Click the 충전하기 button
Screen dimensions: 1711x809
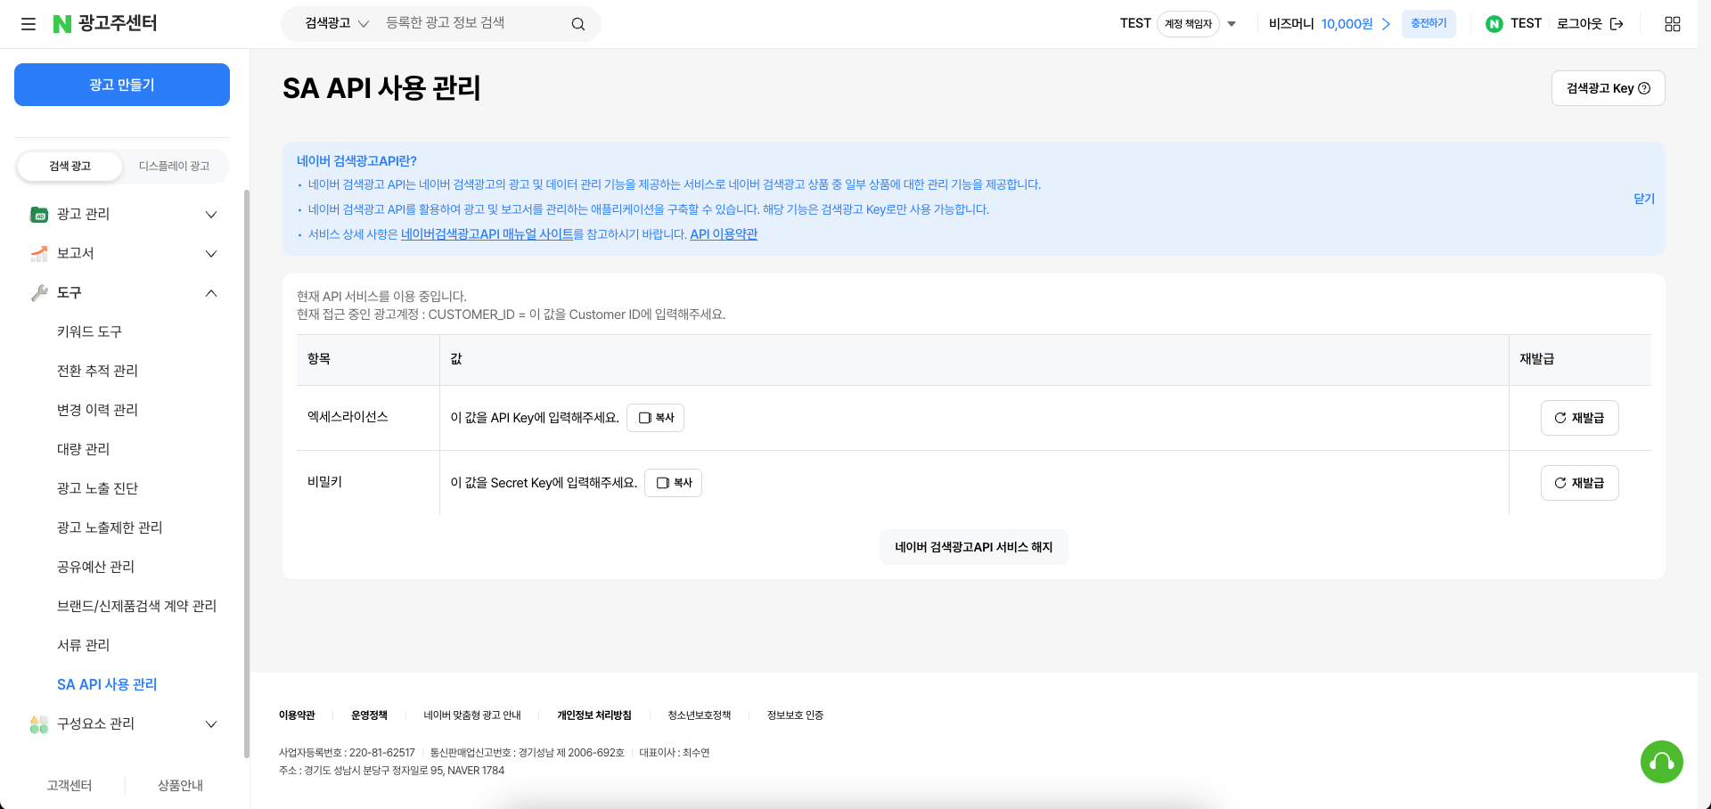(1429, 24)
